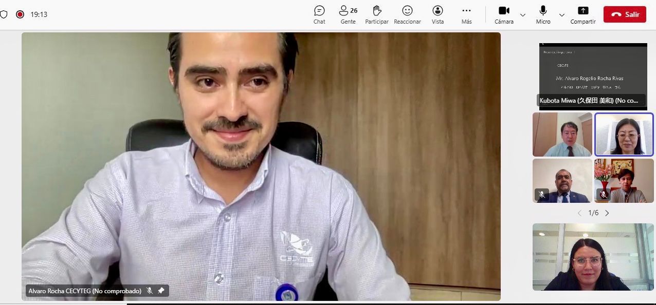Click Compartir to share screen
This screenshot has width=656, height=305.
[583, 15]
